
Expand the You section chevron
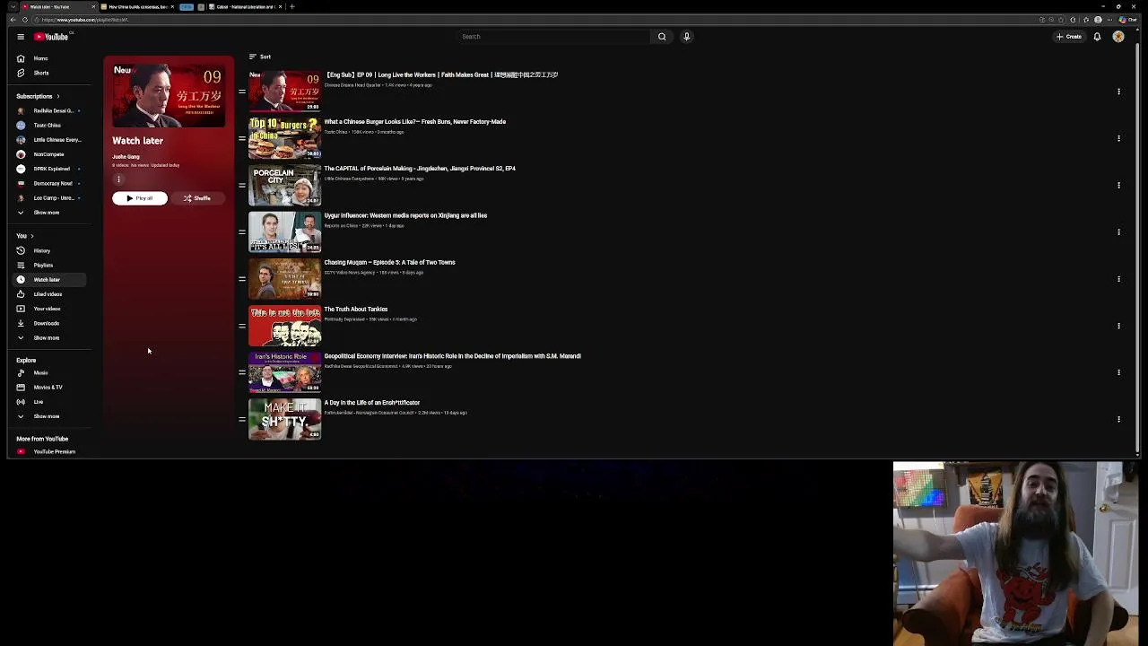point(32,236)
